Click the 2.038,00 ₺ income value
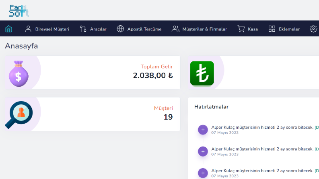319x179 pixels. [x=153, y=75]
